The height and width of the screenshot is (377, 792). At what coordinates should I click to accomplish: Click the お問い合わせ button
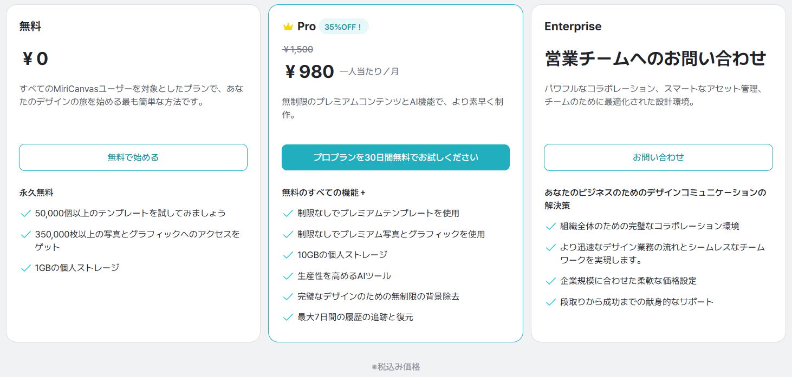[x=658, y=157]
